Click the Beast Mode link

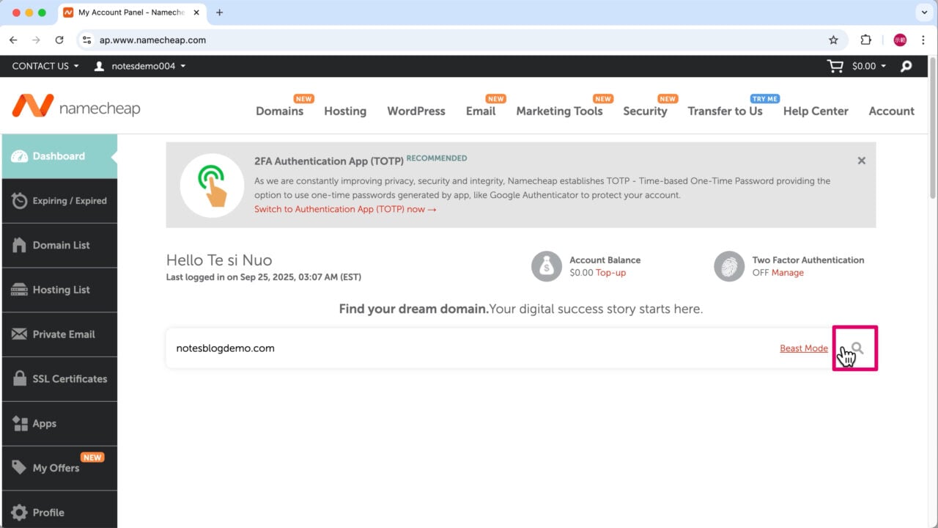pos(803,348)
